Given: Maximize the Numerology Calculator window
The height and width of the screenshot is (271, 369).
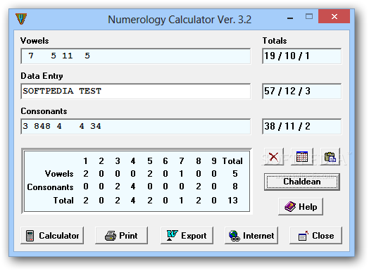Looking at the screenshot, I should coord(309,16).
